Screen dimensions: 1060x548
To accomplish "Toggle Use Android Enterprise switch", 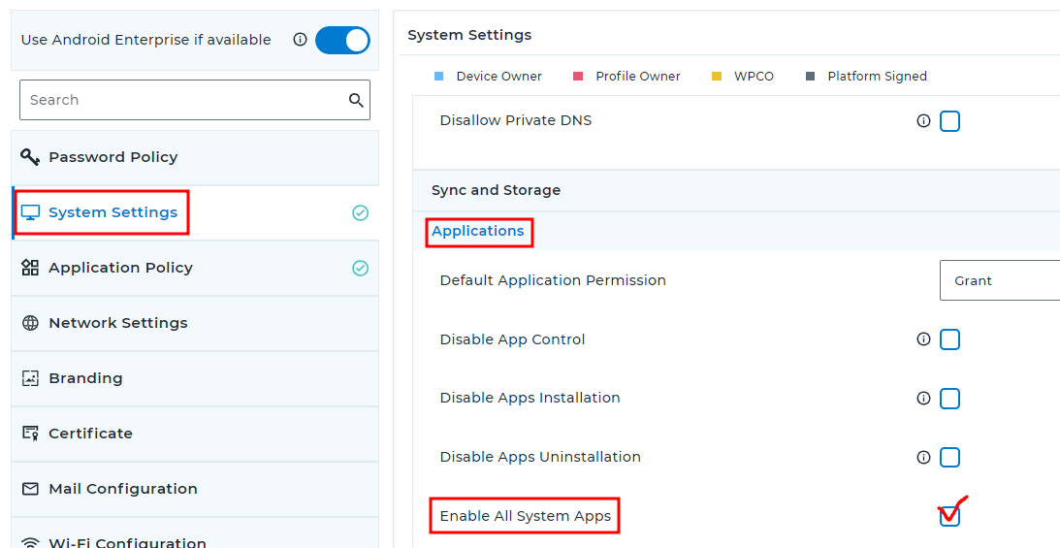I will tap(342, 40).
